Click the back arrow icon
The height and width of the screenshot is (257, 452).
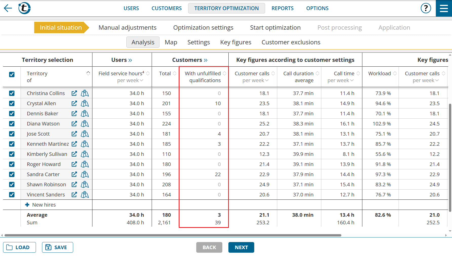tap(8, 8)
